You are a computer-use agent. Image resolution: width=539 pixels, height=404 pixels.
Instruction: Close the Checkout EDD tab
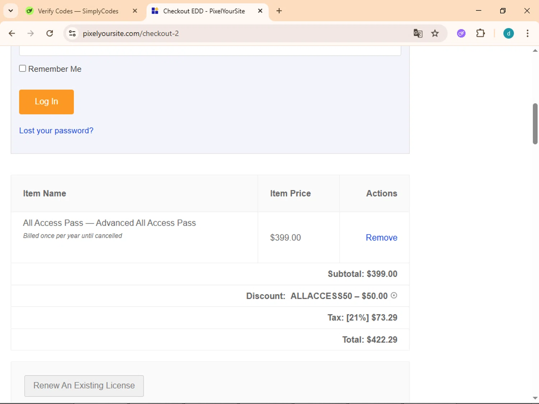click(260, 11)
